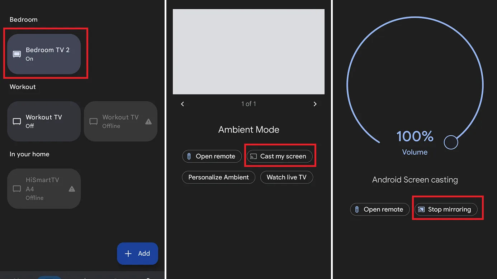Click the Ambient Mode title text

(248, 130)
